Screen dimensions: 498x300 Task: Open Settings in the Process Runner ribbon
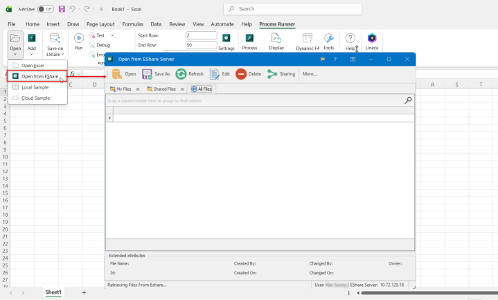click(x=226, y=42)
